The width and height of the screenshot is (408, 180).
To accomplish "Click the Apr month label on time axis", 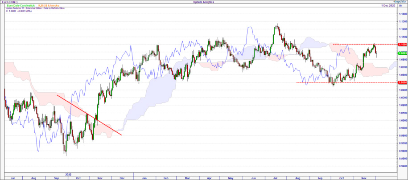I will (x=209, y=178).
